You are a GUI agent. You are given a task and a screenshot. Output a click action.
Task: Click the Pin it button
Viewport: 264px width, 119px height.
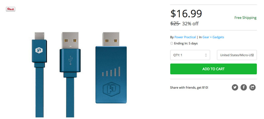(x=11, y=9)
